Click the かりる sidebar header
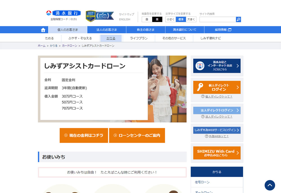 coord(217,172)
